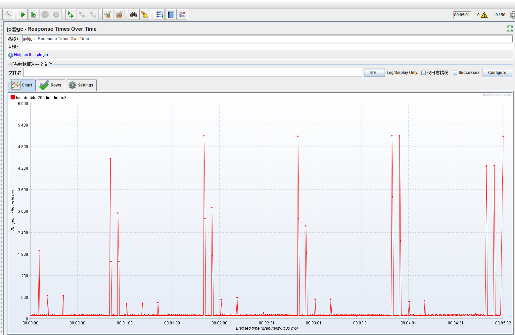The height and width of the screenshot is (335, 515).
Task: Click the 3 000 y-axis label
Action: coord(23,211)
